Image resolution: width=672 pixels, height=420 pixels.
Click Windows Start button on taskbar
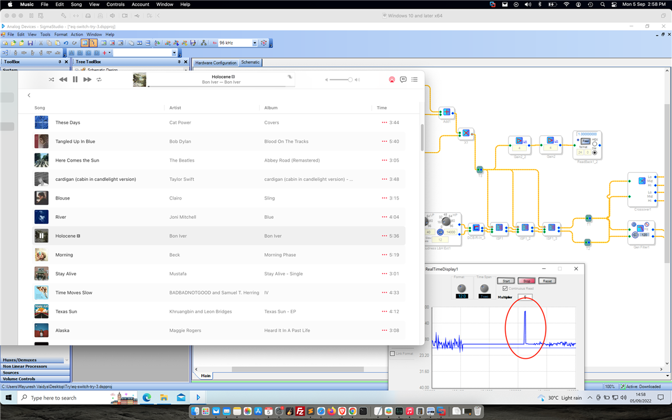point(8,398)
